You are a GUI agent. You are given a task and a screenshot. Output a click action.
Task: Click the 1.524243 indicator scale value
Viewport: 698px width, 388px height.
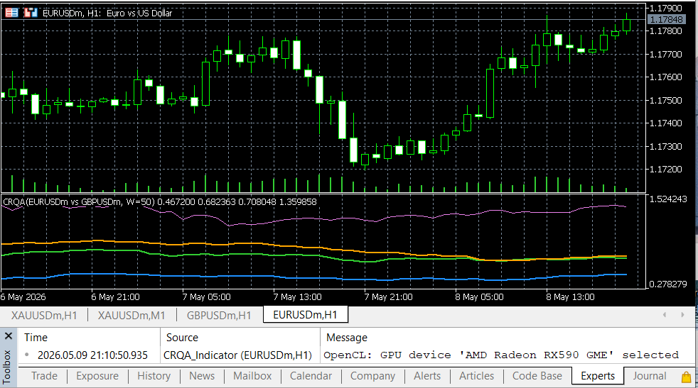point(668,199)
